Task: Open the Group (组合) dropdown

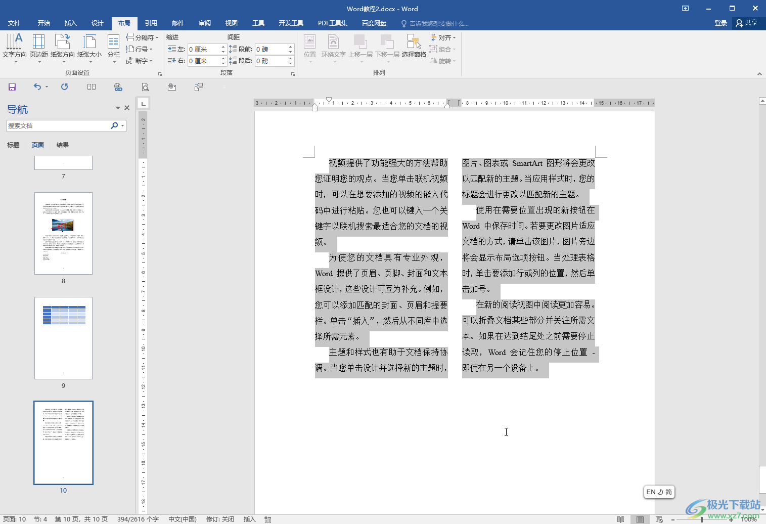Action: pos(443,49)
